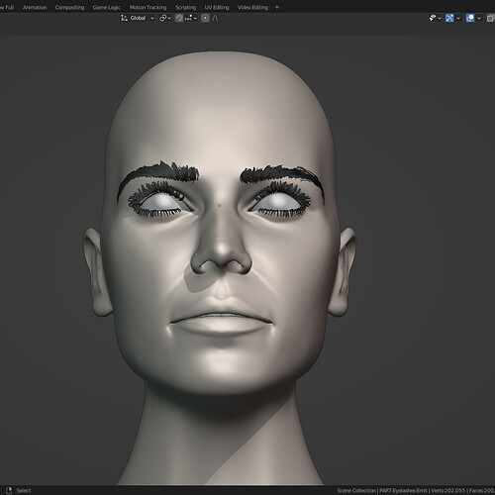Viewport: 495px width, 495px height.
Task: Click the orange object origin dot on nose bridge
Action: (219, 206)
